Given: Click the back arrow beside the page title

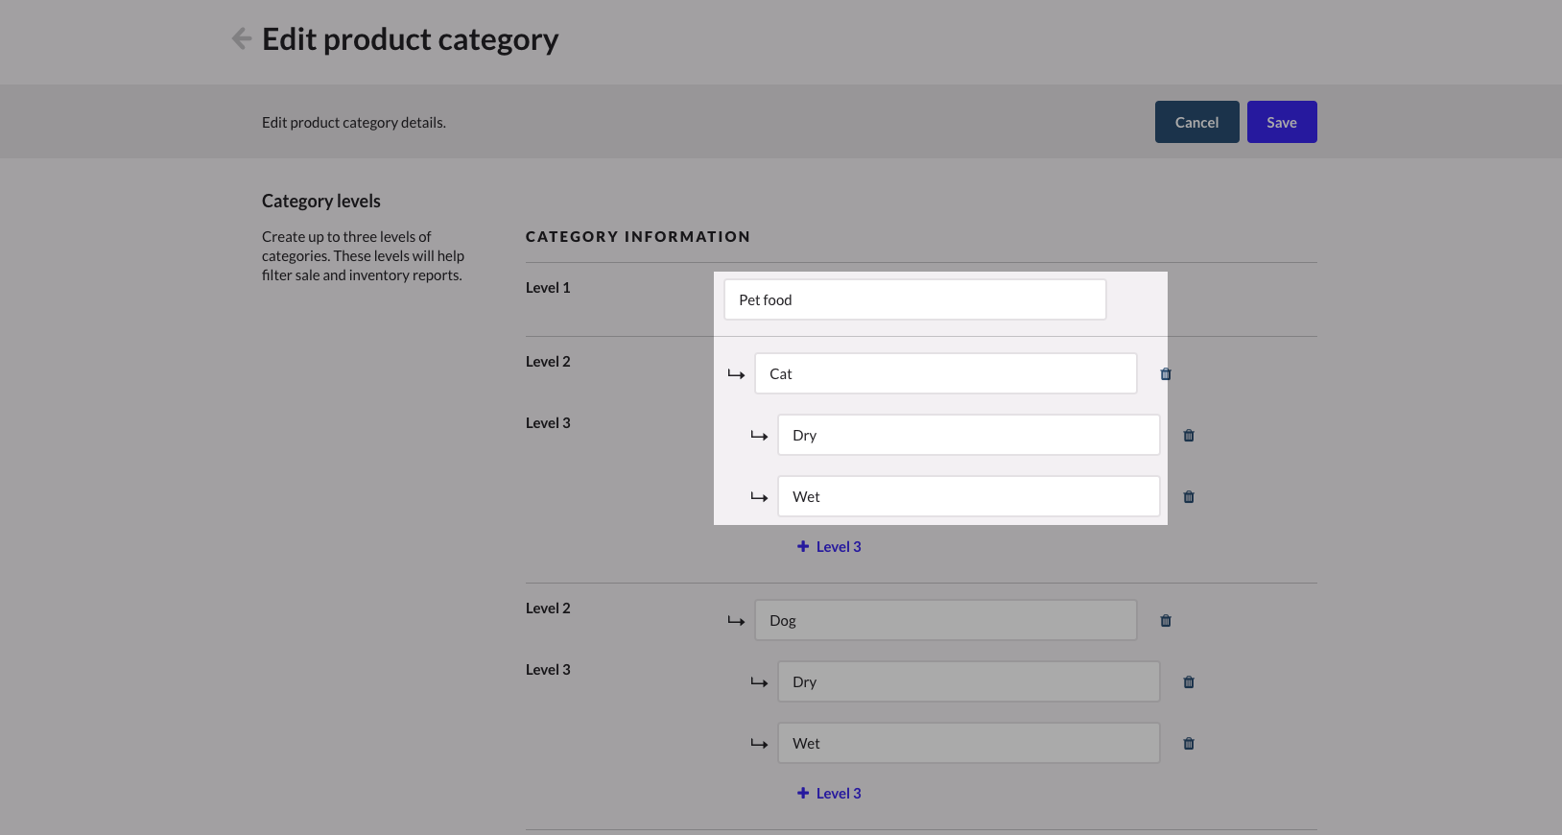Looking at the screenshot, I should coord(242,38).
